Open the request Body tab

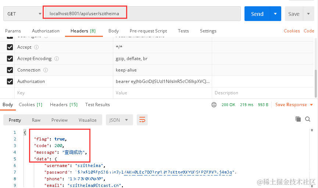click(x=114, y=31)
